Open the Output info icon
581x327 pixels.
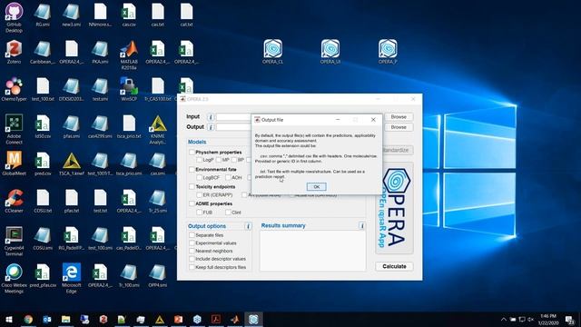[x=211, y=127]
